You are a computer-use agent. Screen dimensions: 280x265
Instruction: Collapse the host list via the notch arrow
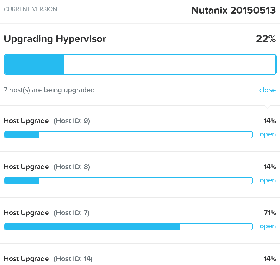(268, 106)
